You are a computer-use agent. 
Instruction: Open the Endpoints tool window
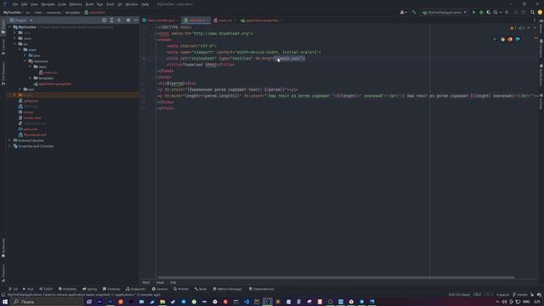tap(136, 289)
